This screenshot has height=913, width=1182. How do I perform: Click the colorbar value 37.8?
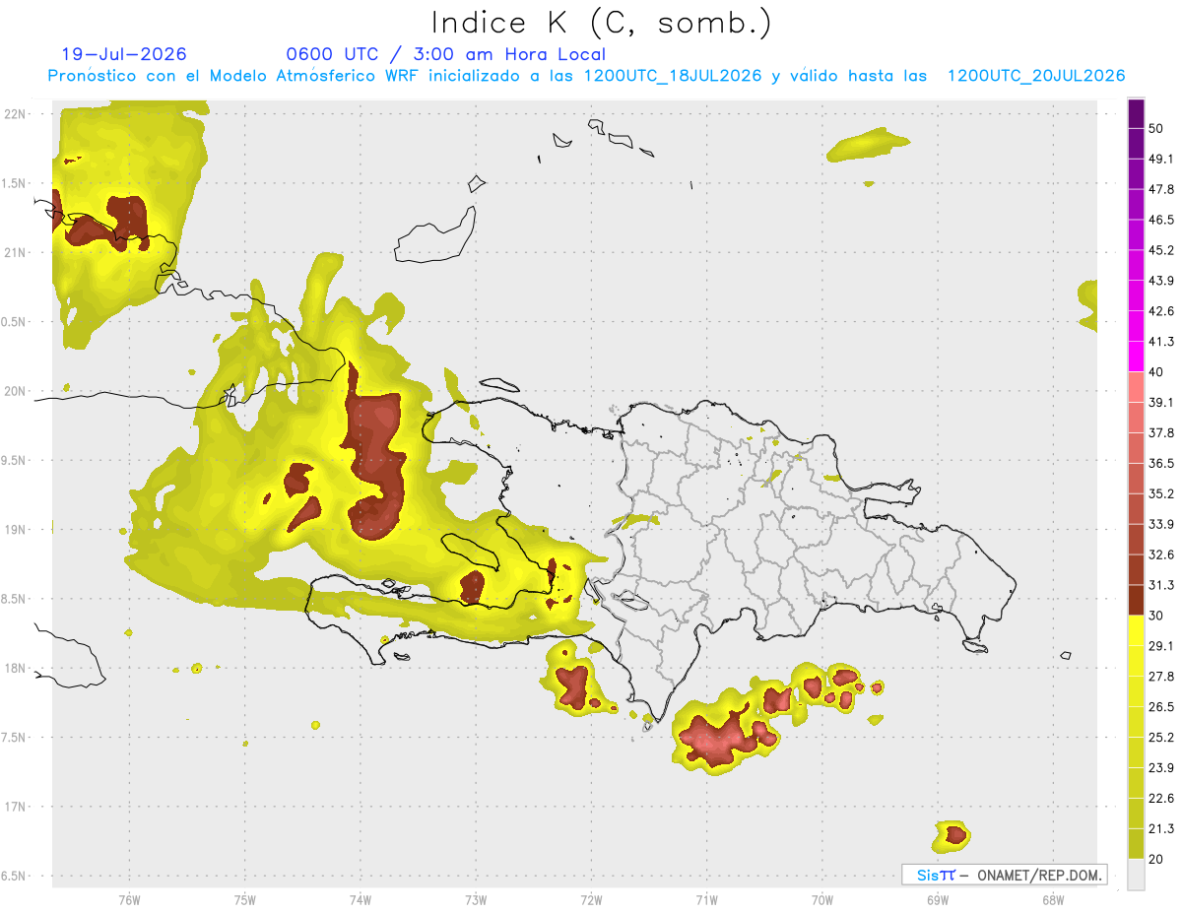pos(1162,432)
